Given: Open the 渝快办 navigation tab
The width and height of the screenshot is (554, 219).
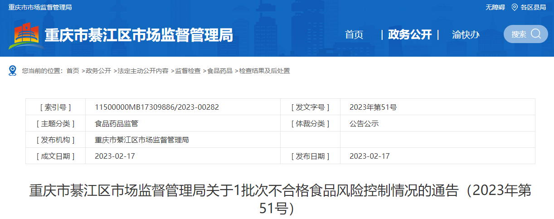Looking at the screenshot, I should 466,35.
